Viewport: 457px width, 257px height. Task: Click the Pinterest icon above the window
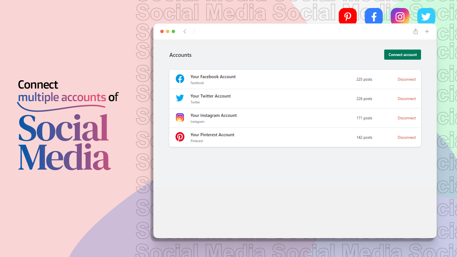(x=348, y=16)
